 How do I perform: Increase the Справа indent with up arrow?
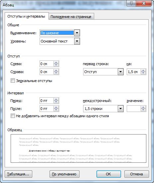pyautogui.click(x=56, y=70)
